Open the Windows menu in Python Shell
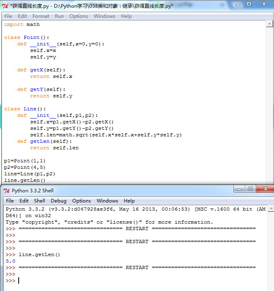Screen dimensions: 274x291 107,201
